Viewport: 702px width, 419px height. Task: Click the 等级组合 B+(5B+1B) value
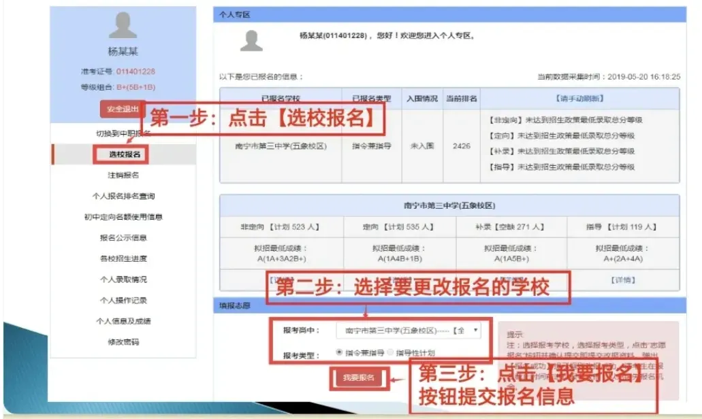(x=135, y=87)
